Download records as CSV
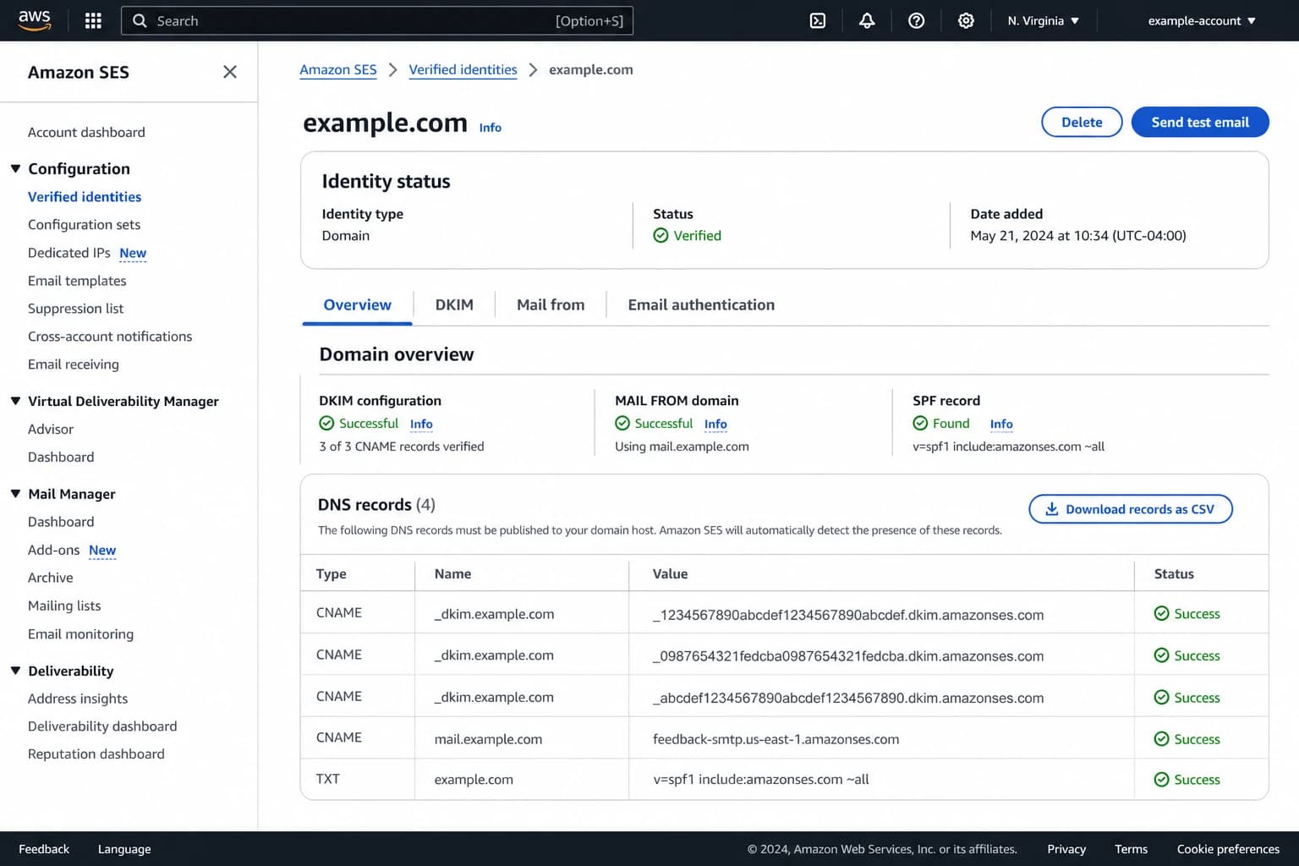Image resolution: width=1299 pixels, height=866 pixels. click(x=1131, y=509)
